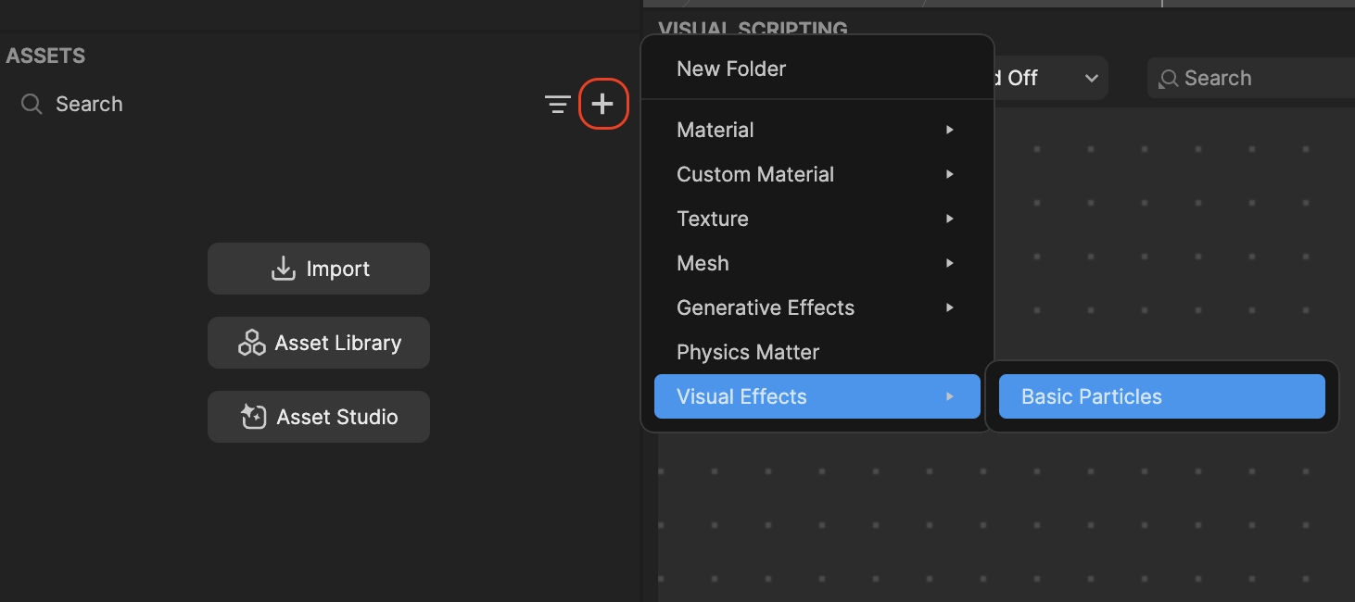Click the hexagon icon on Asset Library button
The width and height of the screenshot is (1355, 602).
[250, 343]
